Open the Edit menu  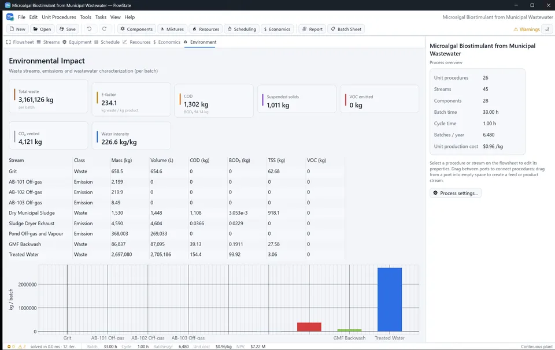coord(34,17)
